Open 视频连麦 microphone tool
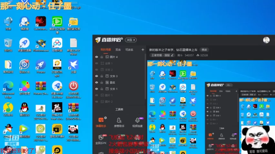The height and width of the screenshot is (154, 275). [137, 123]
